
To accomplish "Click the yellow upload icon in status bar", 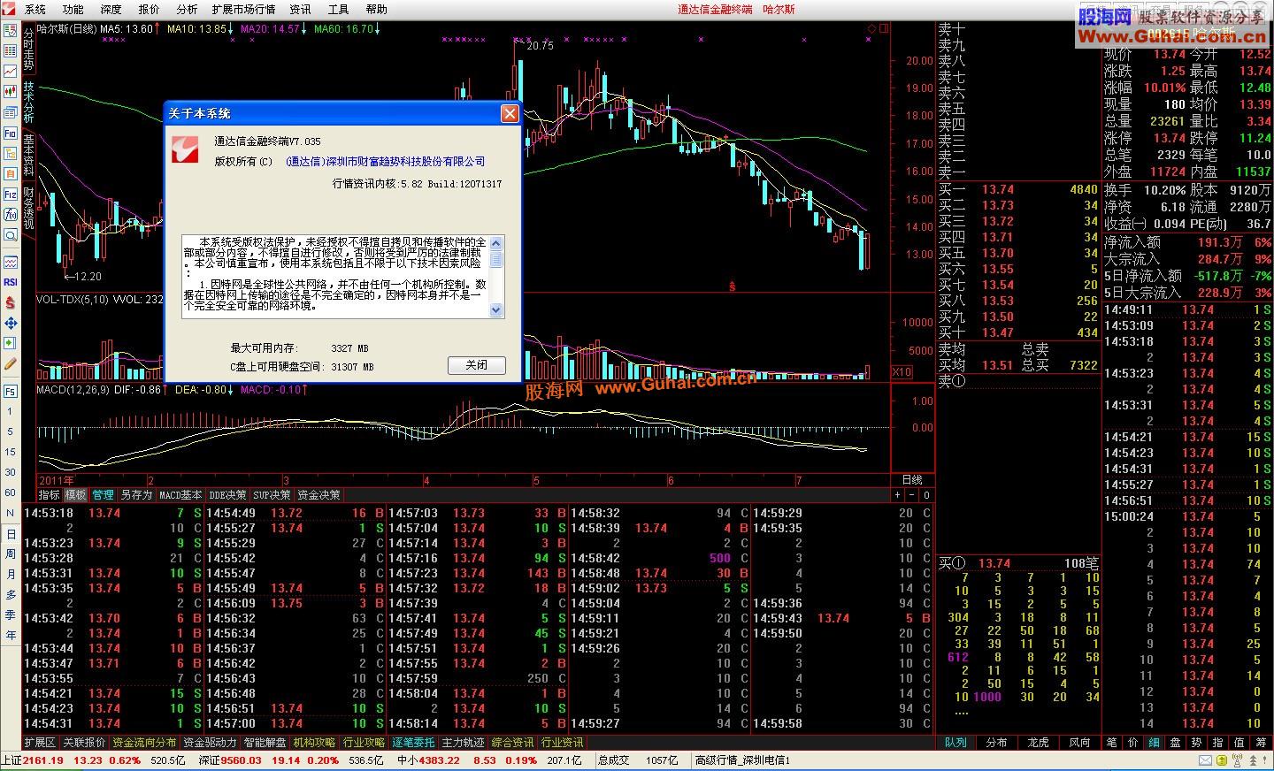I will (x=1222, y=760).
